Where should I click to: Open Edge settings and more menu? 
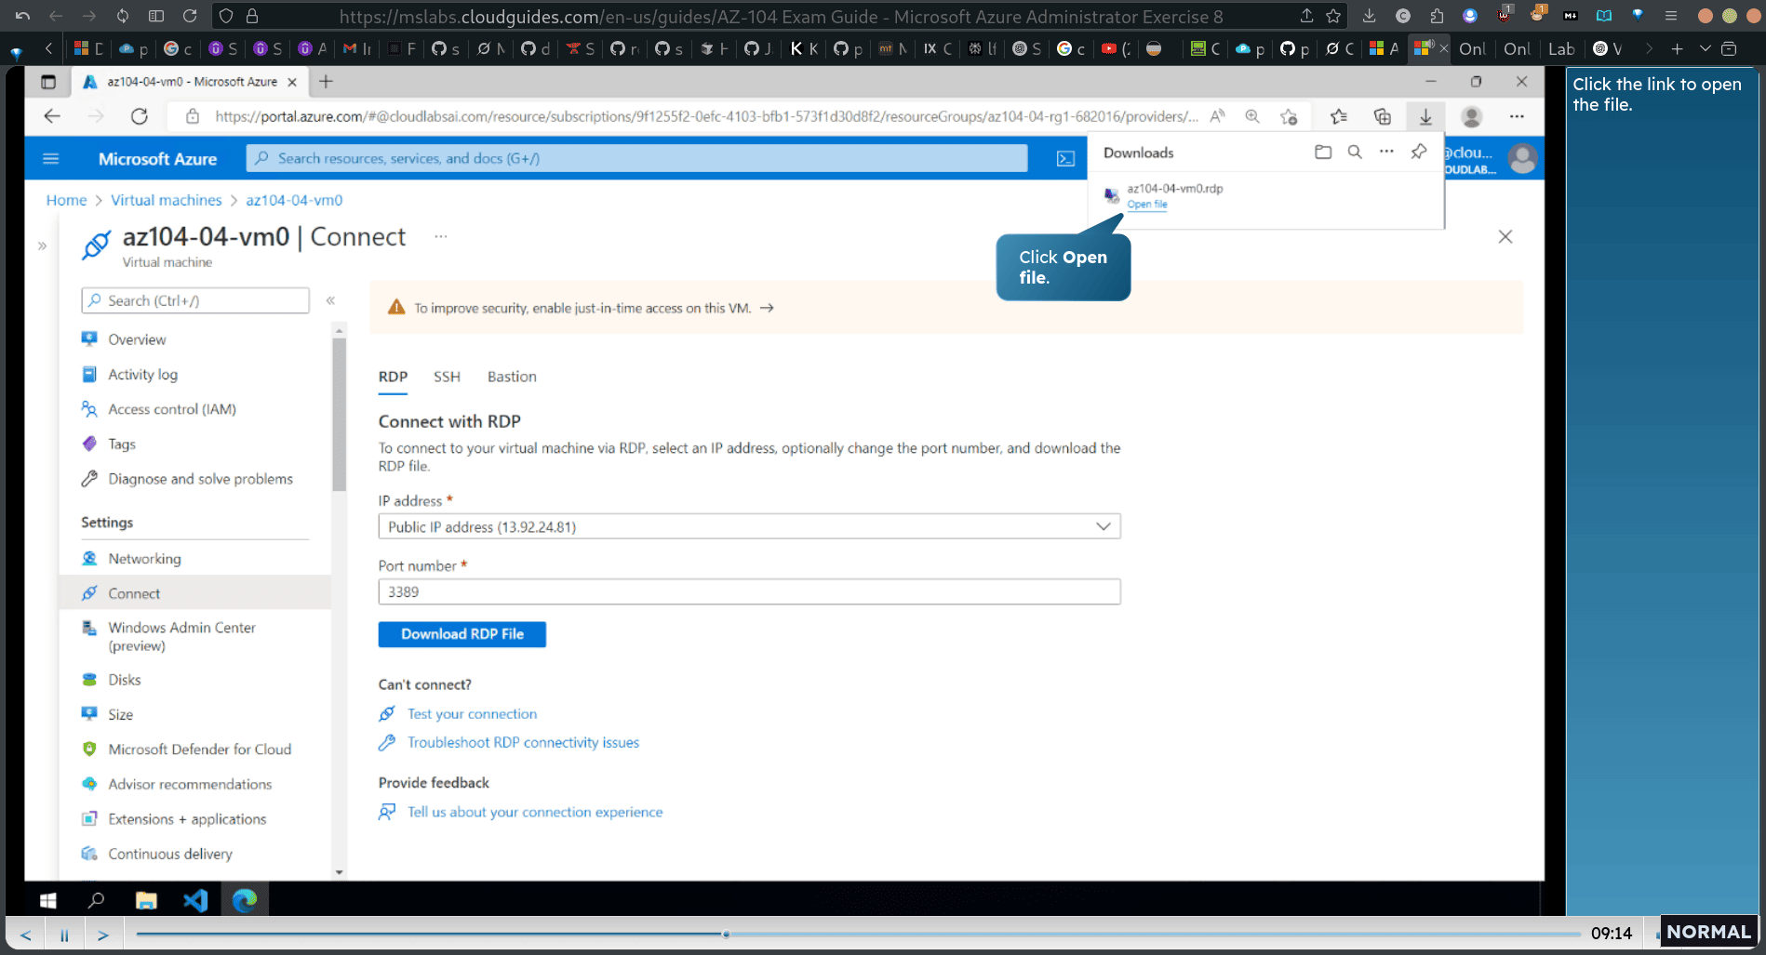[x=1517, y=116]
